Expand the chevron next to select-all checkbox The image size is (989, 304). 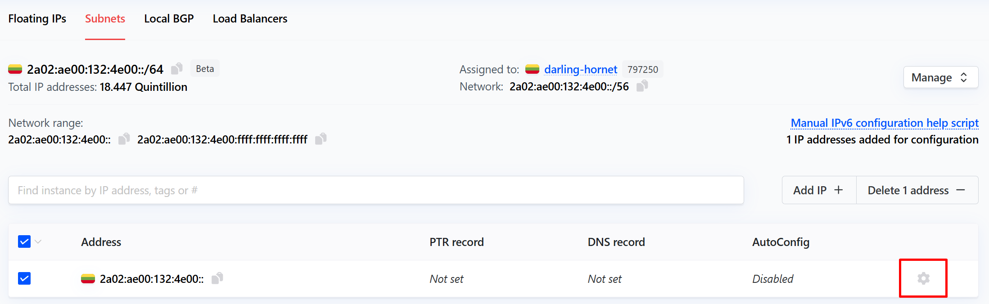[38, 242]
